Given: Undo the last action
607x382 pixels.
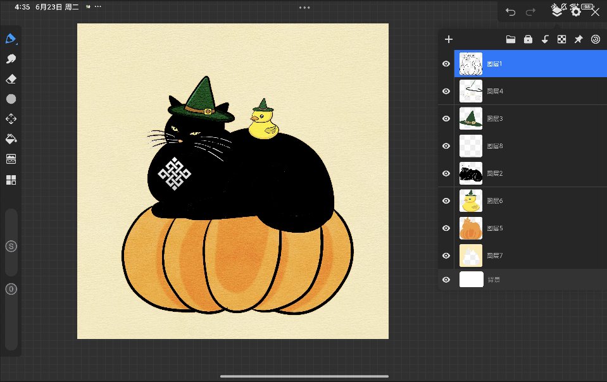Looking at the screenshot, I should pyautogui.click(x=510, y=13).
